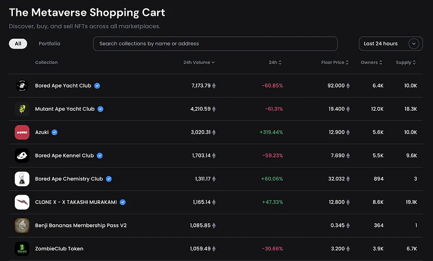Open the CLONE X - X TAKASHI MURAKAMI link

coord(76,202)
